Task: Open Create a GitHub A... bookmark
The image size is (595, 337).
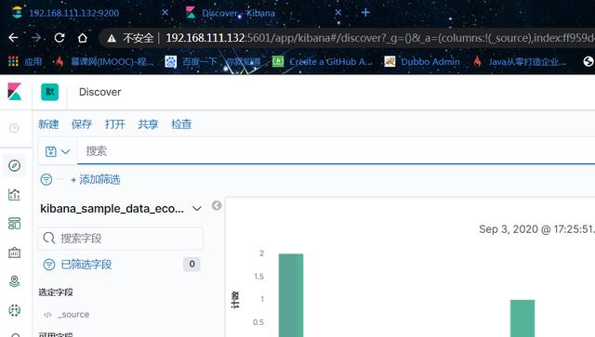Action: tap(323, 61)
